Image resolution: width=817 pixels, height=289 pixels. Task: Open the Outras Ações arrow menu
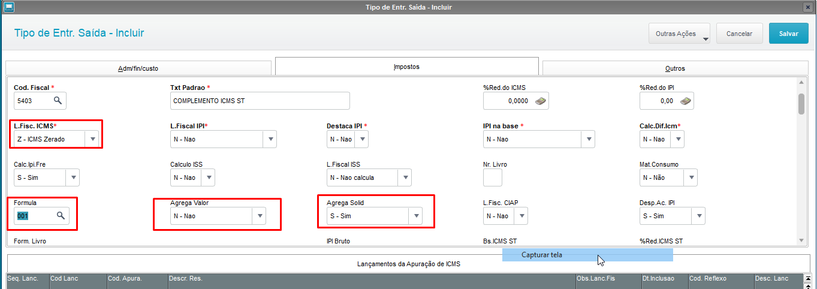click(705, 39)
